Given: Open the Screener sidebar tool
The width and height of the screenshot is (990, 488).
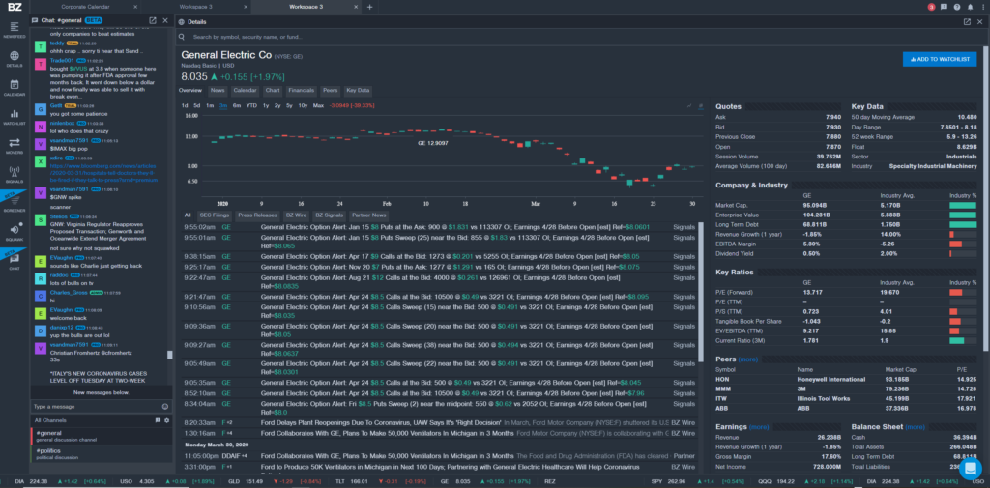Looking at the screenshot, I should click(x=14, y=203).
